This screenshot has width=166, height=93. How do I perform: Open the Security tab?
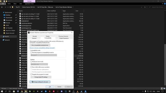[34, 36]
